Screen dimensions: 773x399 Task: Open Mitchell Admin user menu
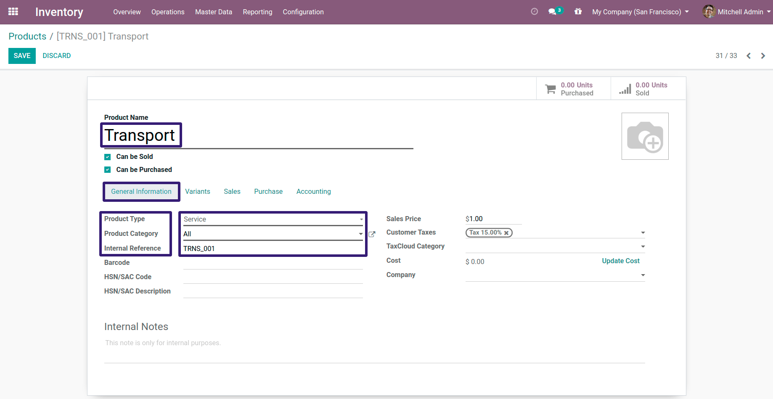click(x=736, y=12)
